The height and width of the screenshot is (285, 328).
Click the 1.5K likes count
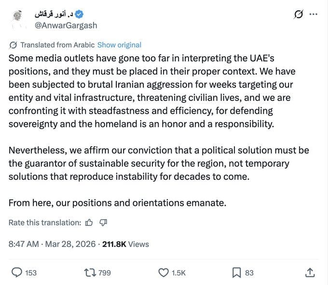coord(178,273)
